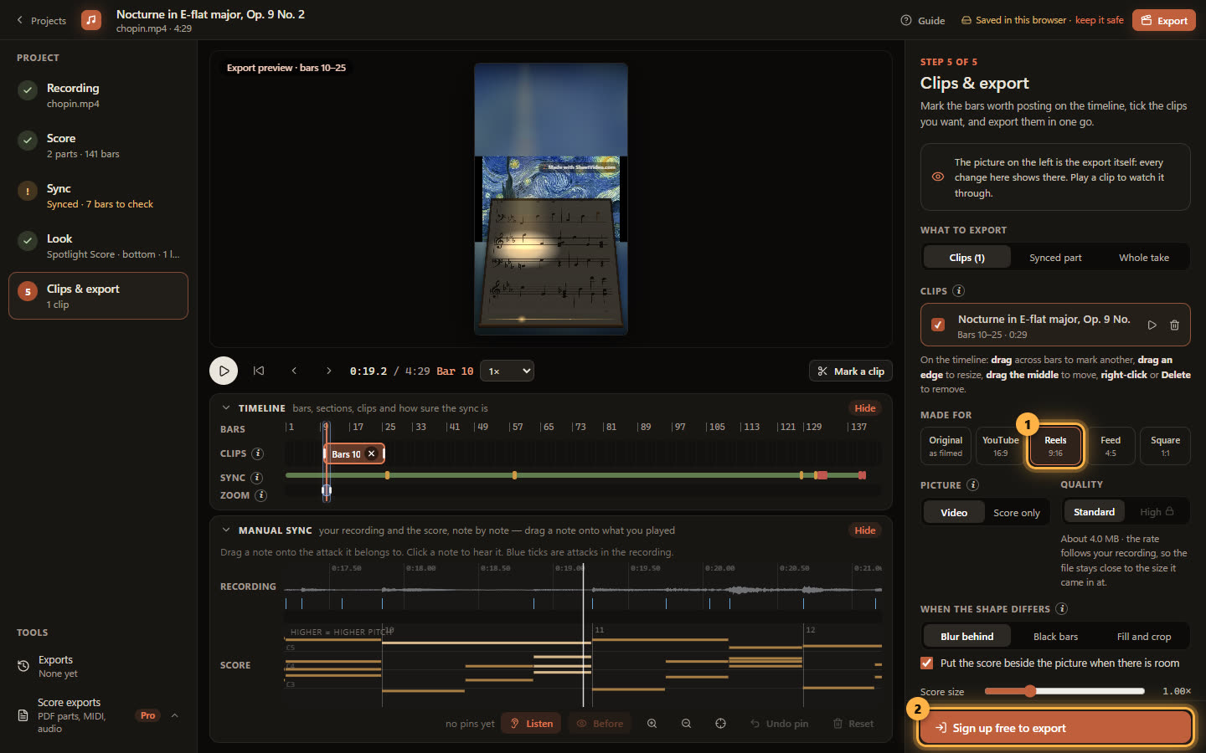
Task: Click the zoom handle on timeline
Action: pyautogui.click(x=327, y=490)
